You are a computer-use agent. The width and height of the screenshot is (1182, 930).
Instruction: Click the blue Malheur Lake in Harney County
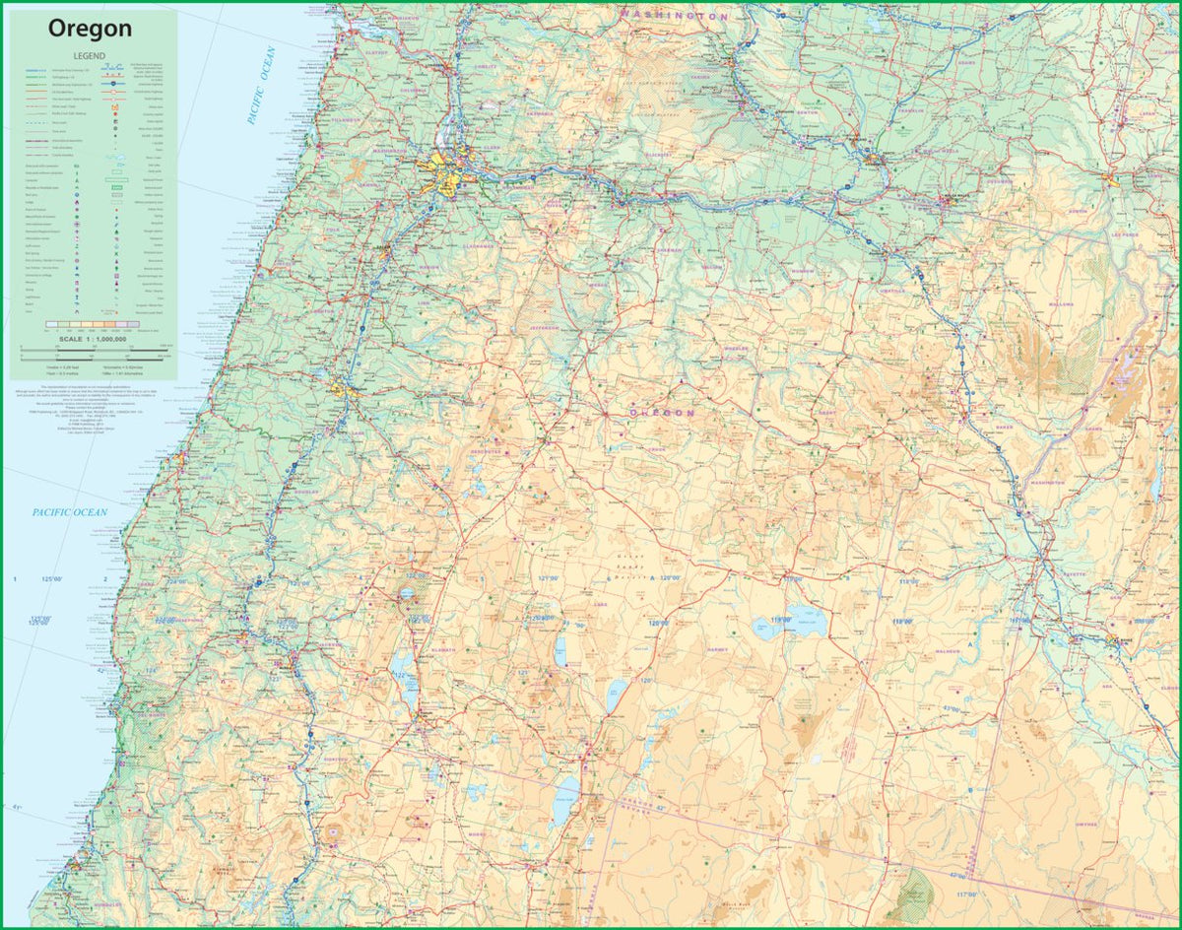[x=808, y=622]
